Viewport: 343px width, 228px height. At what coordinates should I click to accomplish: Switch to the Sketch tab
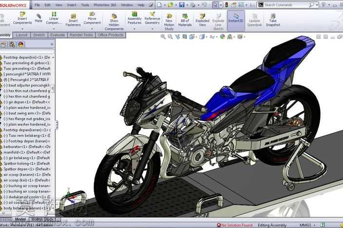(38, 35)
